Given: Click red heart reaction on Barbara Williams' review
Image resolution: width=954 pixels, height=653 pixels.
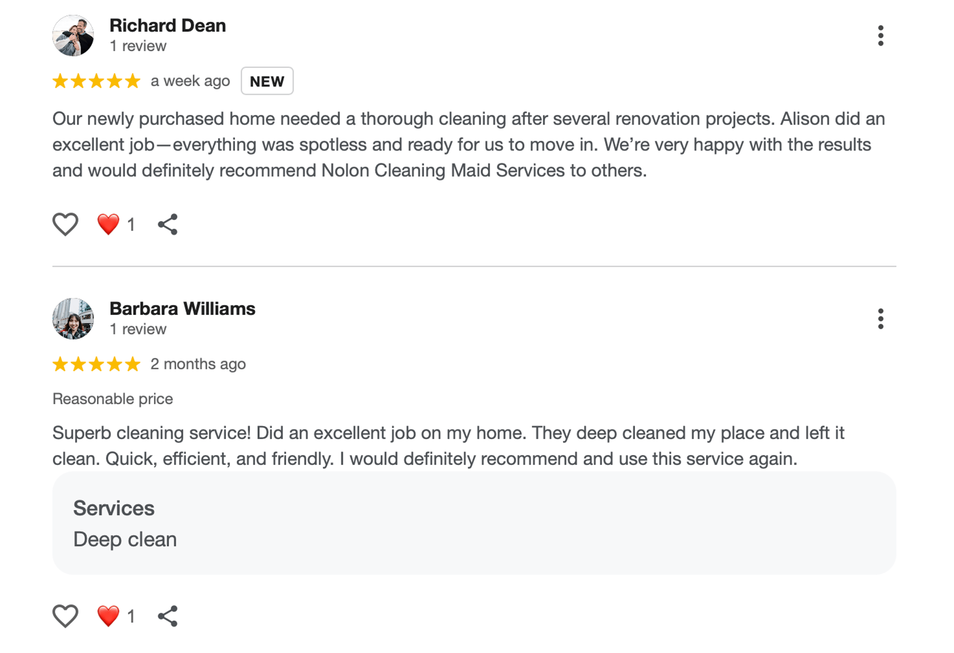Looking at the screenshot, I should (x=108, y=616).
